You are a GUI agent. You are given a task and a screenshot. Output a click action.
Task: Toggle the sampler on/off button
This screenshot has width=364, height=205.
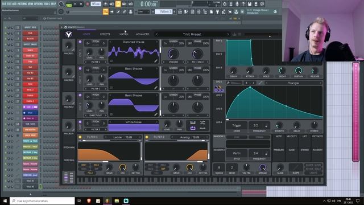80,122
